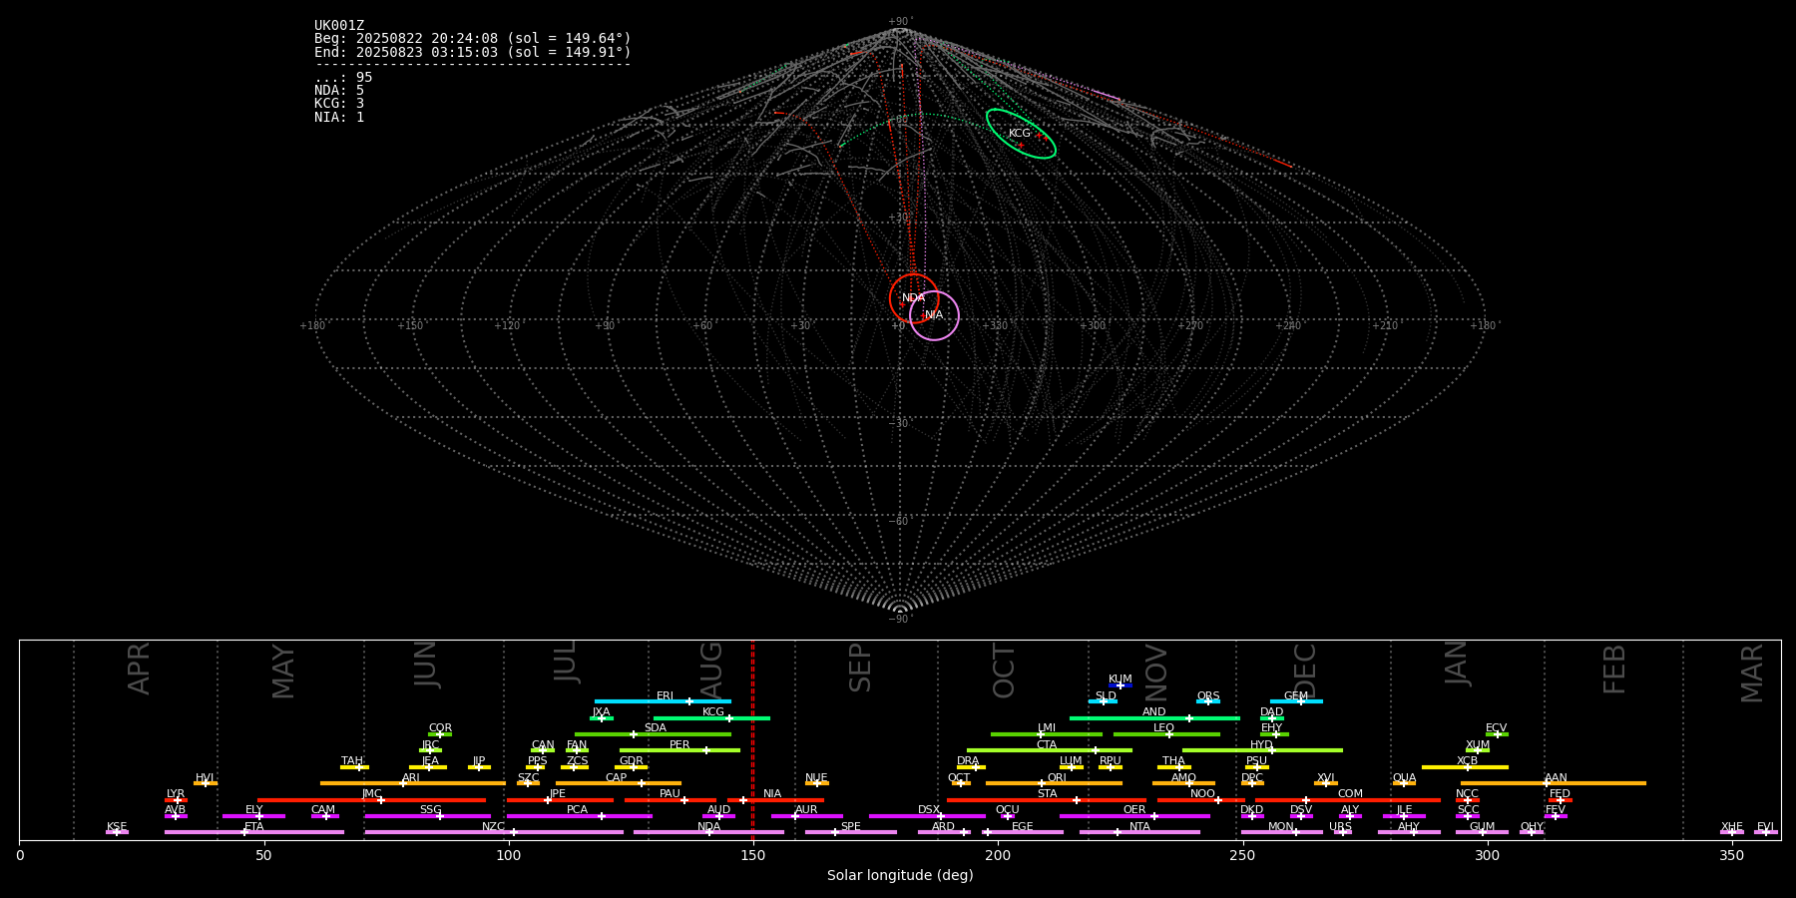This screenshot has width=1796, height=898.
Task: Click the purple SSG activity bar
Action: 427,816
